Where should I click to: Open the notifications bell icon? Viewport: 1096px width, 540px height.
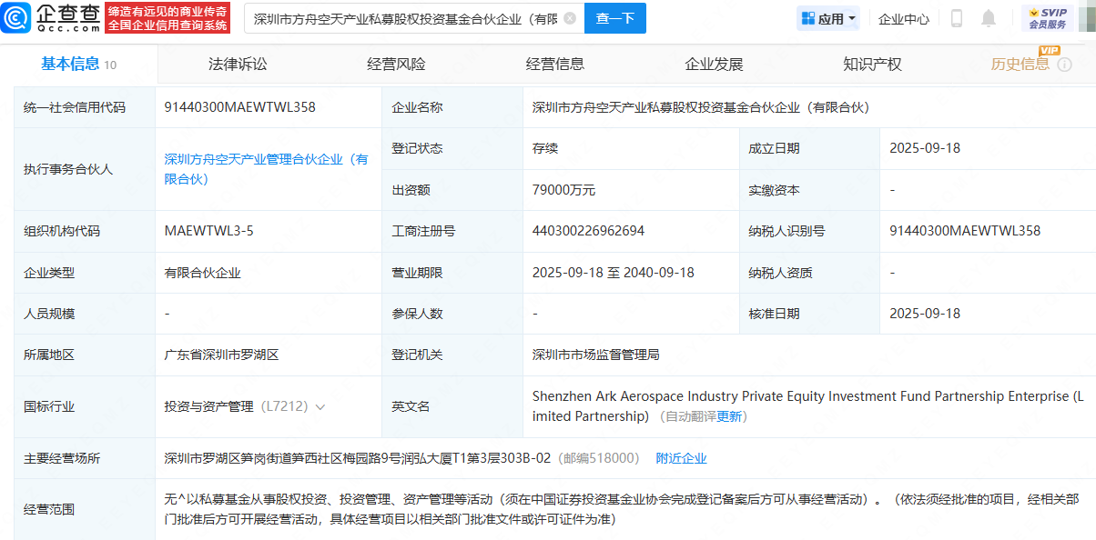click(x=988, y=18)
